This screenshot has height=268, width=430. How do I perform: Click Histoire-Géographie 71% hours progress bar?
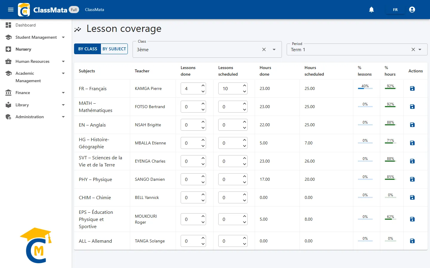click(x=390, y=143)
